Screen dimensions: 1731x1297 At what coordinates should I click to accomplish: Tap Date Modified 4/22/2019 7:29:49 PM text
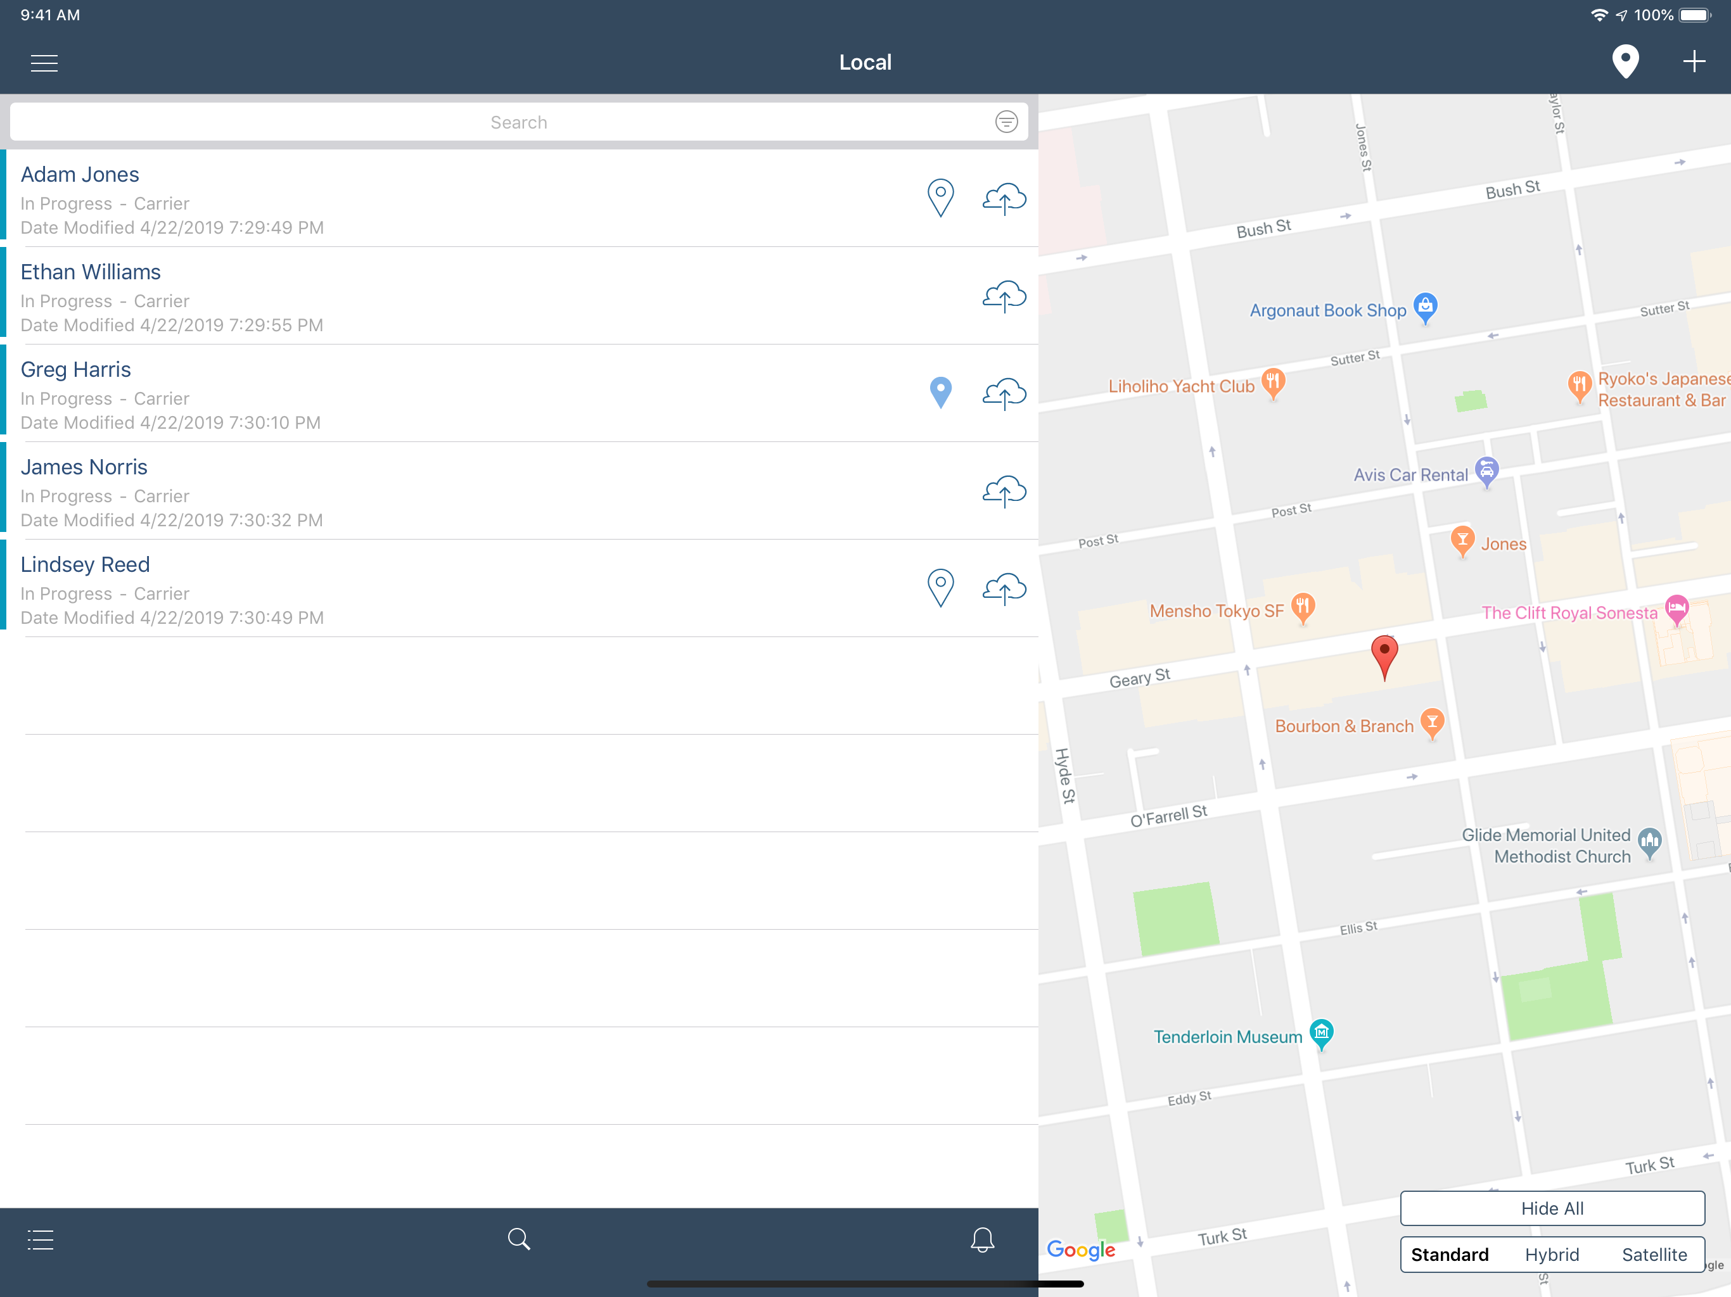pos(172,227)
